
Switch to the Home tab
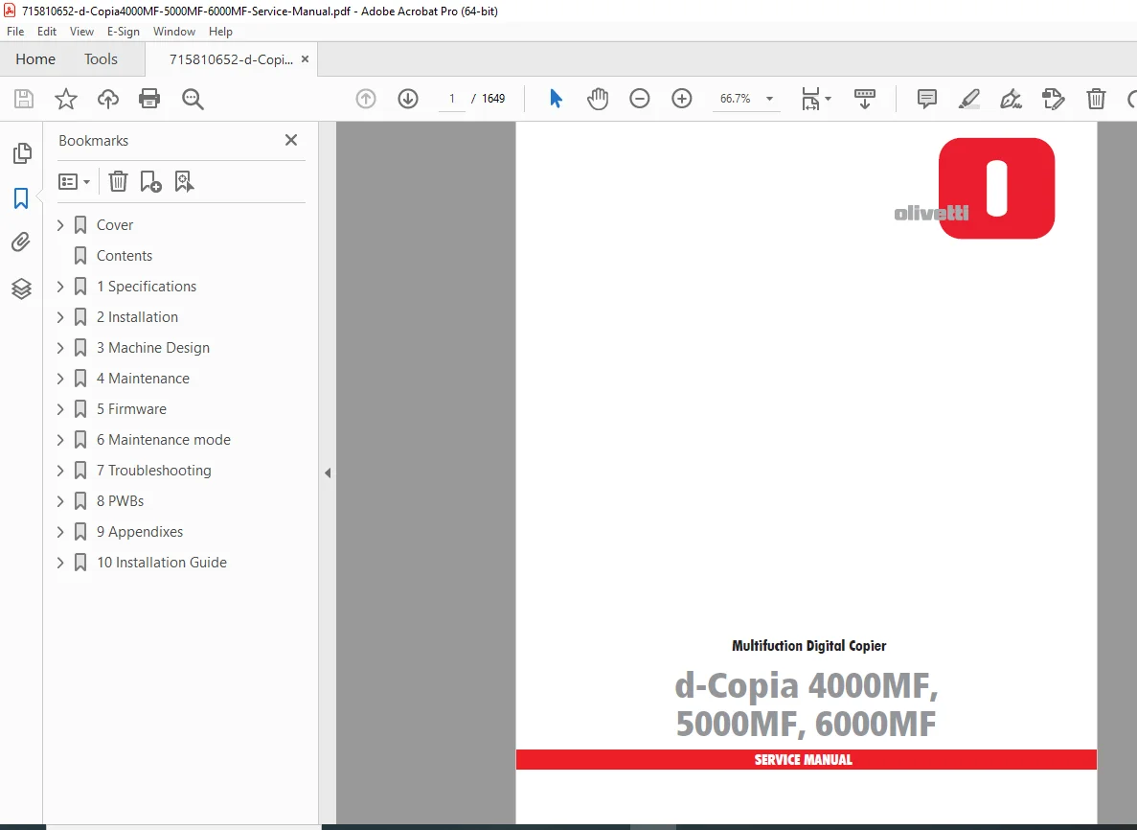[x=35, y=59]
